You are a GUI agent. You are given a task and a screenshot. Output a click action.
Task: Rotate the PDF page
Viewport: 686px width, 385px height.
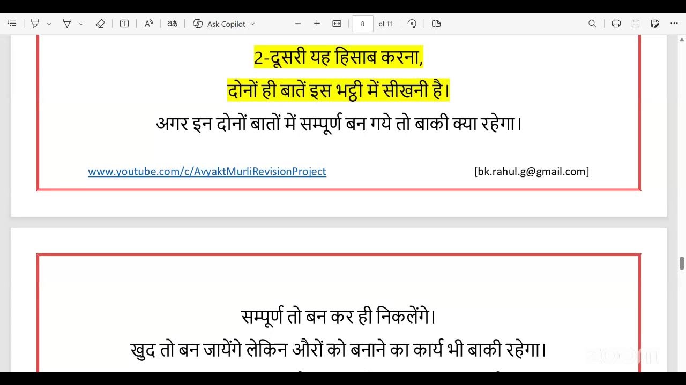click(412, 24)
